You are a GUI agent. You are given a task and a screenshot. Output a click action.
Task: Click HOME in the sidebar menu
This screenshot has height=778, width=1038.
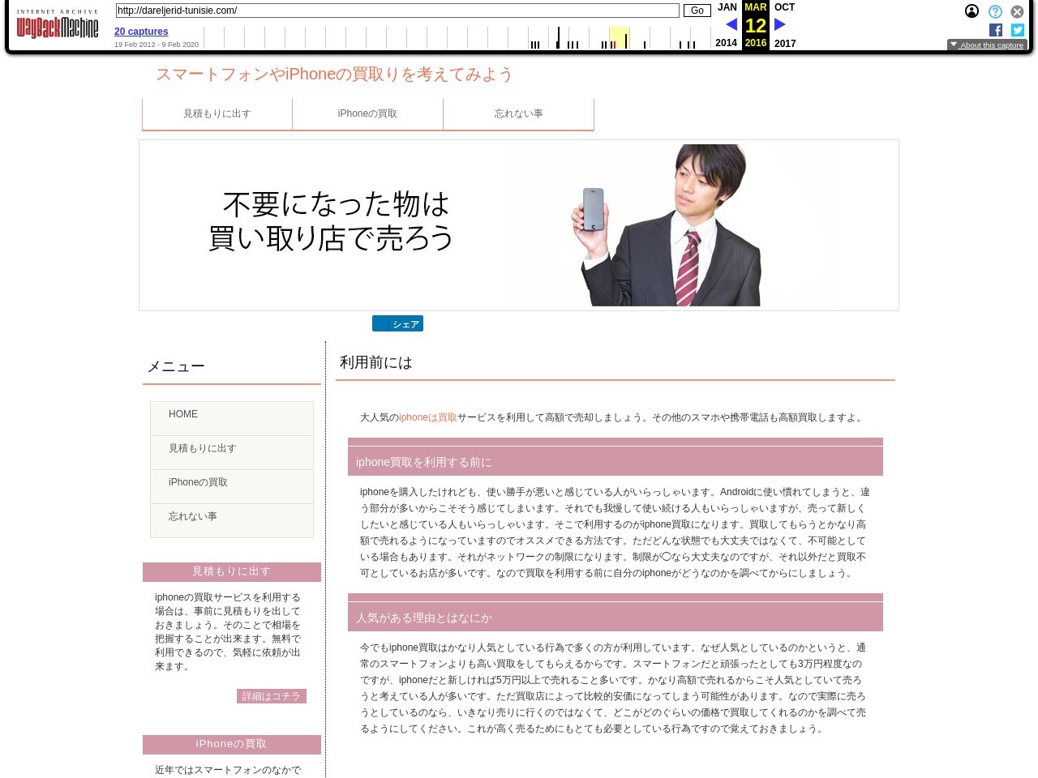click(183, 414)
